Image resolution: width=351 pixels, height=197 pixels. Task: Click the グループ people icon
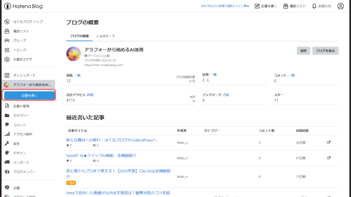[x=7, y=40]
